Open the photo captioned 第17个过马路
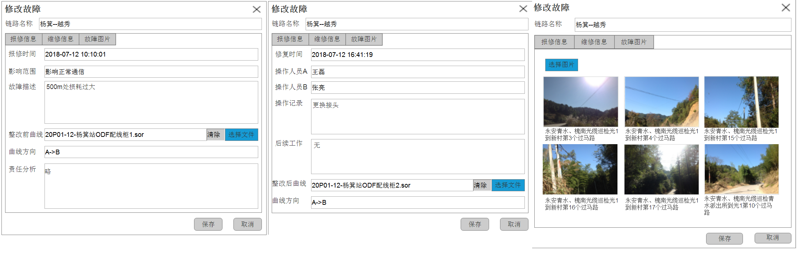Viewport: 798px width, 254px height. pyautogui.click(x=661, y=169)
